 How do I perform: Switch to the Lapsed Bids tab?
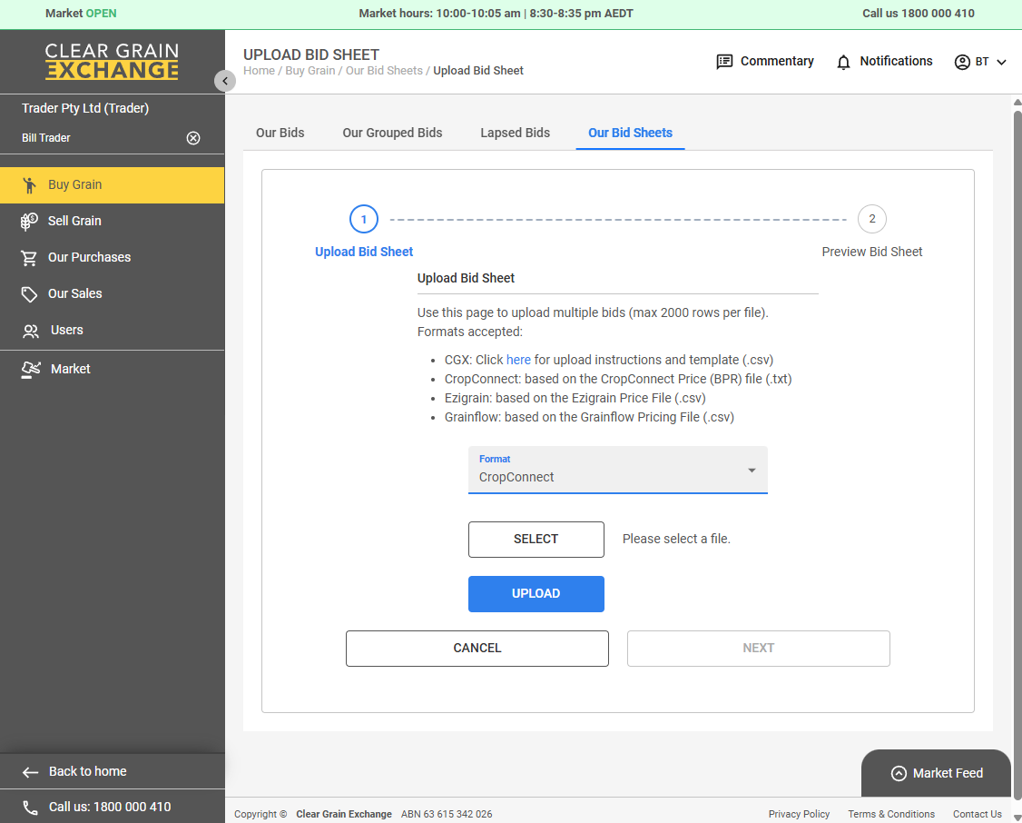pos(515,133)
